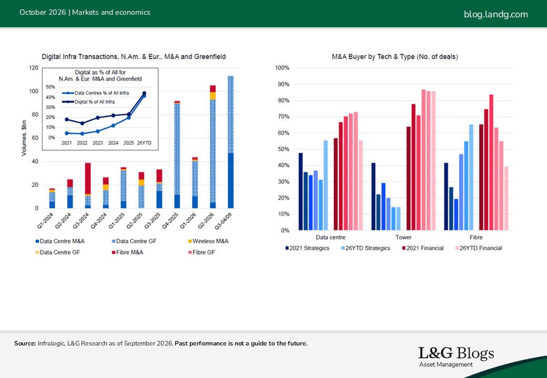Click the stacked bar above Q4-2025
The image size is (547, 378).
177,154
